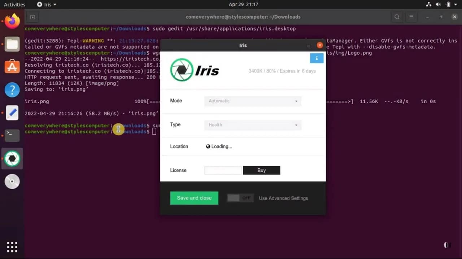Click the blue info icon in Iris
The image size is (462, 259).
tap(317, 58)
